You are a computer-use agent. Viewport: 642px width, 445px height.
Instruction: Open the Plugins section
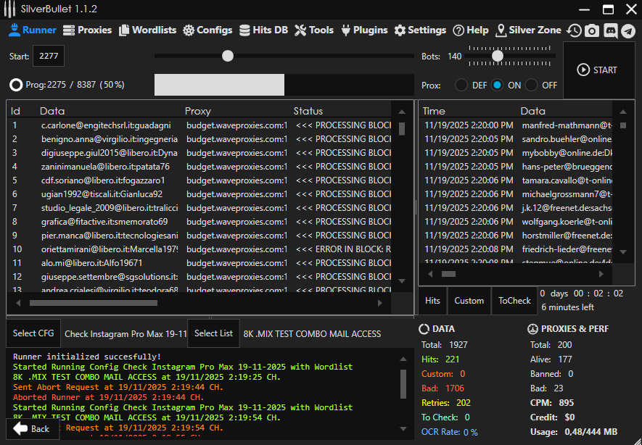tap(364, 30)
